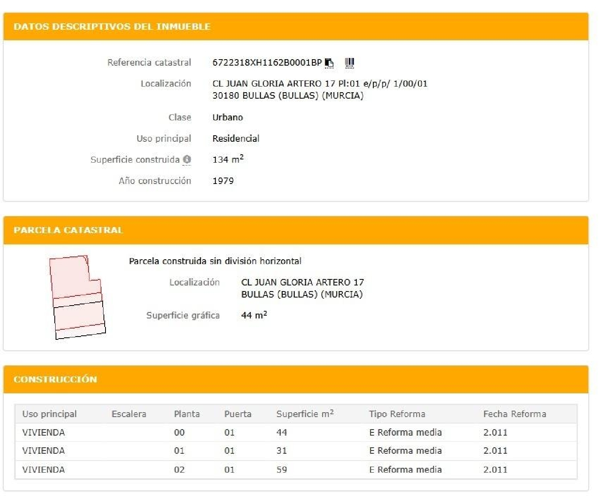Image resolution: width=604 pixels, height=496 pixels.
Task: Copy the cadastral reference with the copy icon
Action: 329,63
